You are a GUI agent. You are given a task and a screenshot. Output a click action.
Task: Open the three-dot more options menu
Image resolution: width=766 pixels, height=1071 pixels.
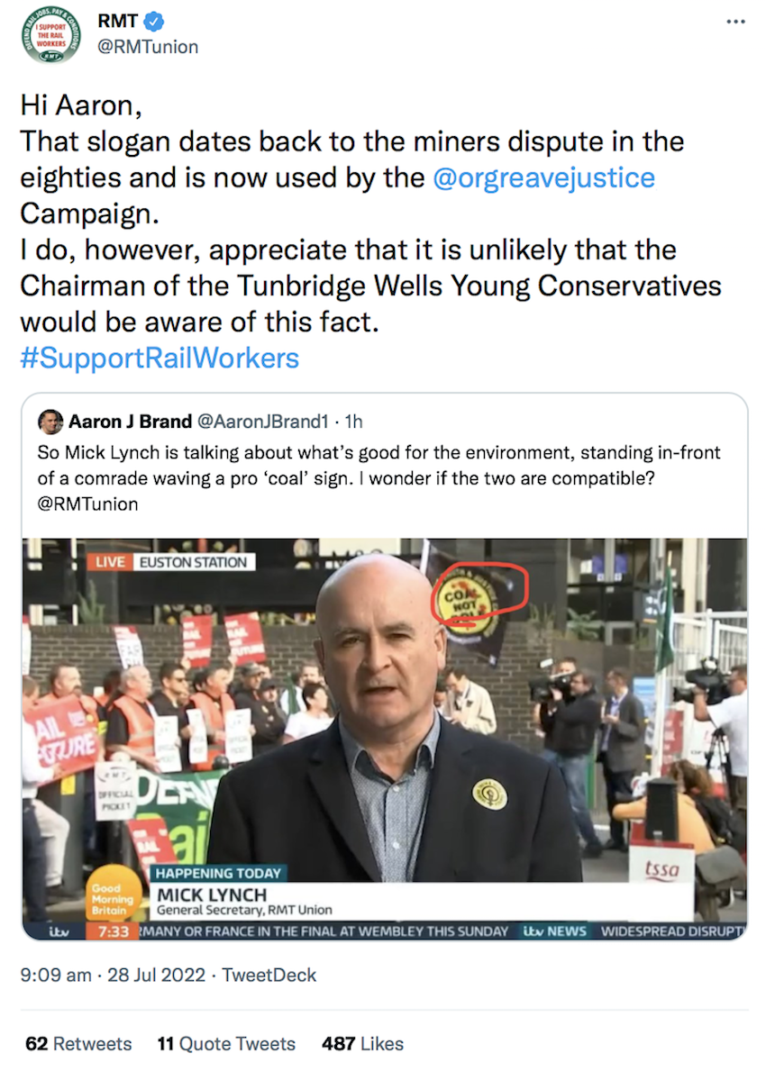click(735, 22)
